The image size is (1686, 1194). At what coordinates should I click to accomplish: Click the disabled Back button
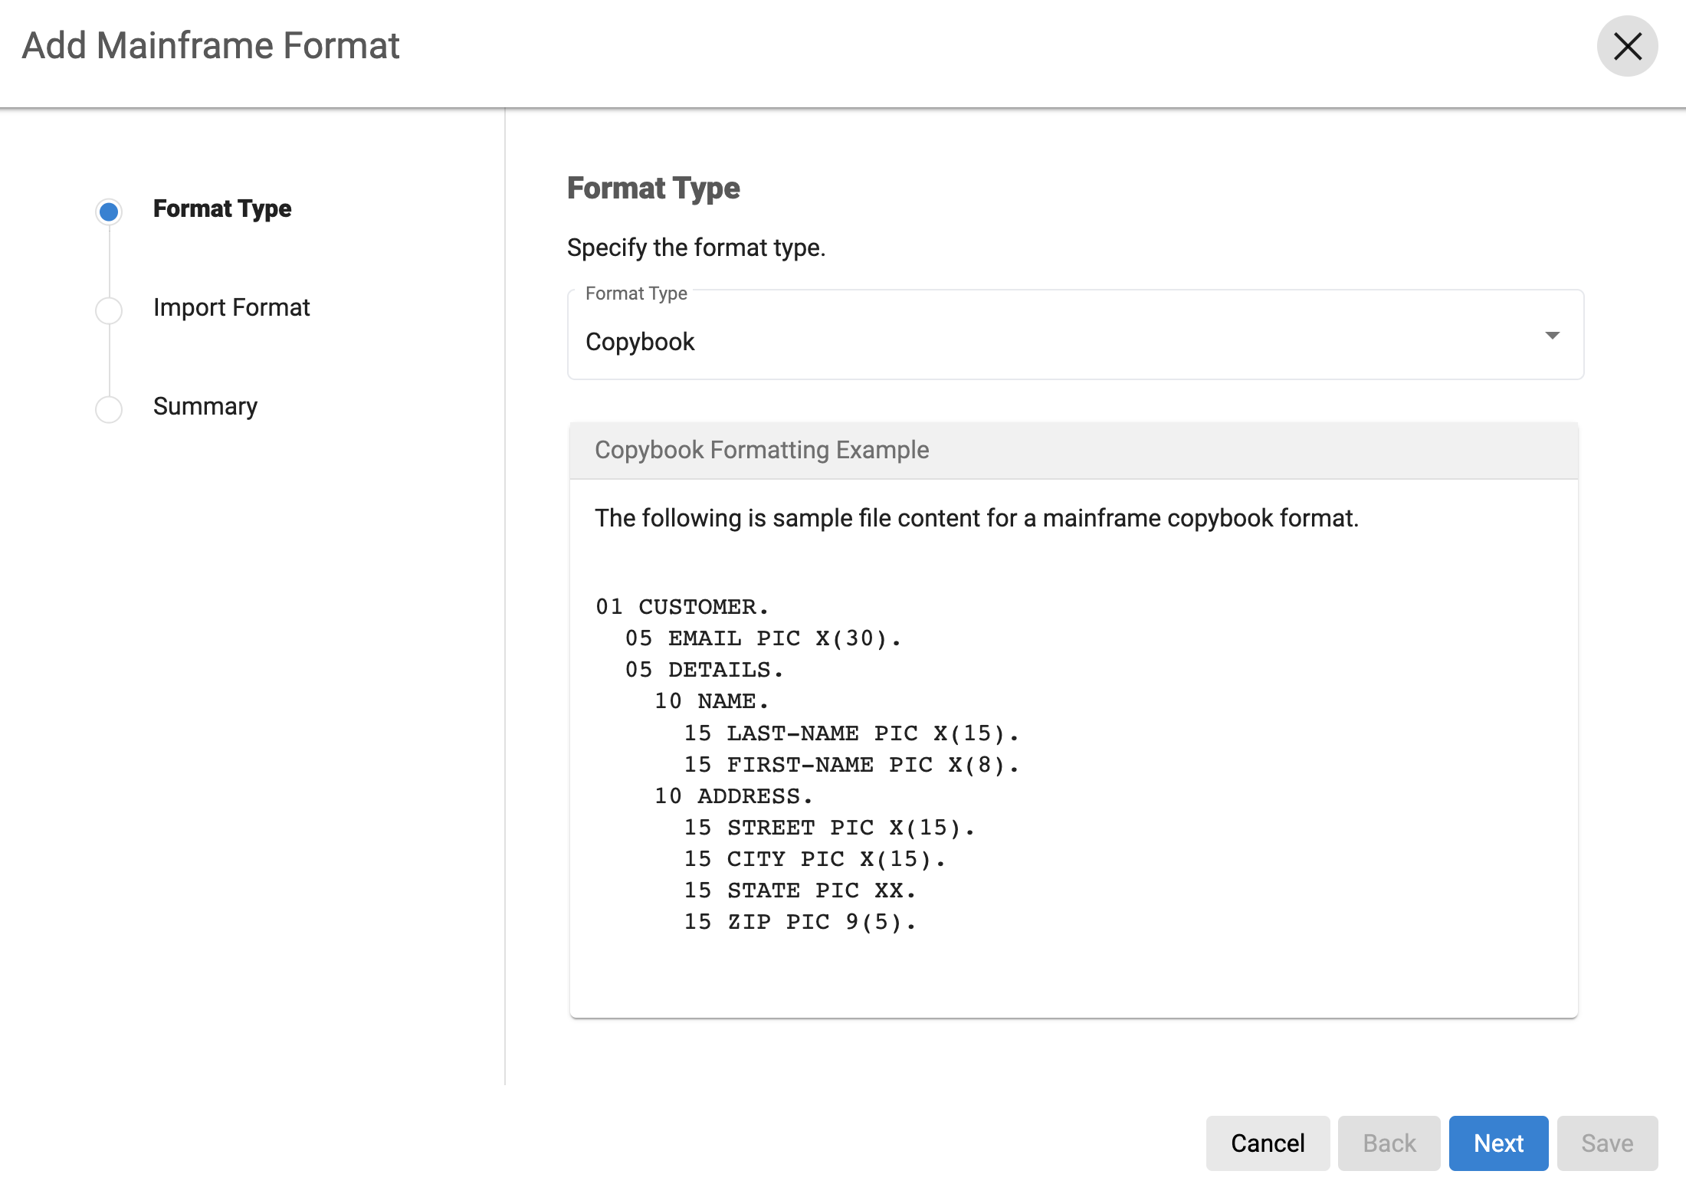[x=1389, y=1143]
